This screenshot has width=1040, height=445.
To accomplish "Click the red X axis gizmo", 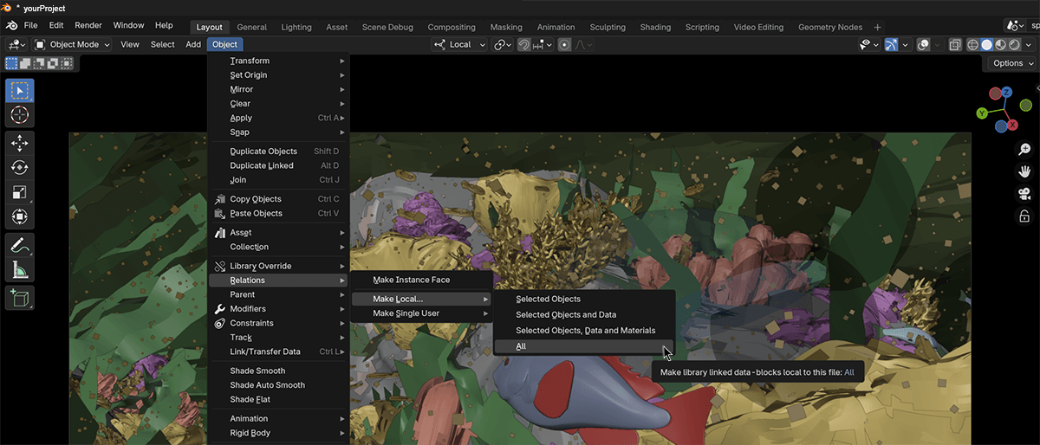I will (1012, 126).
